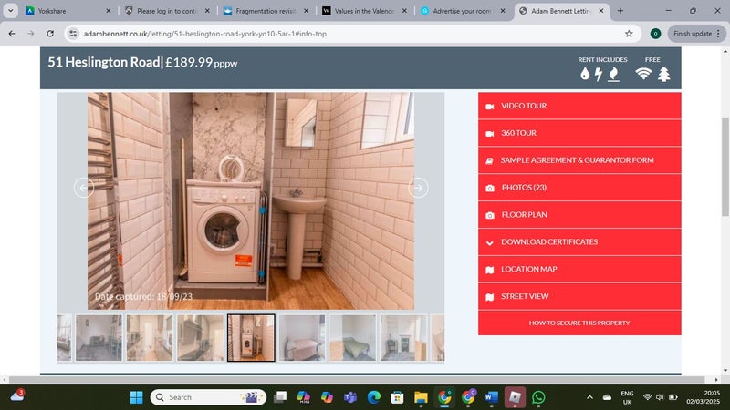Click the free Wi-Fi icon in the header

coord(644,74)
